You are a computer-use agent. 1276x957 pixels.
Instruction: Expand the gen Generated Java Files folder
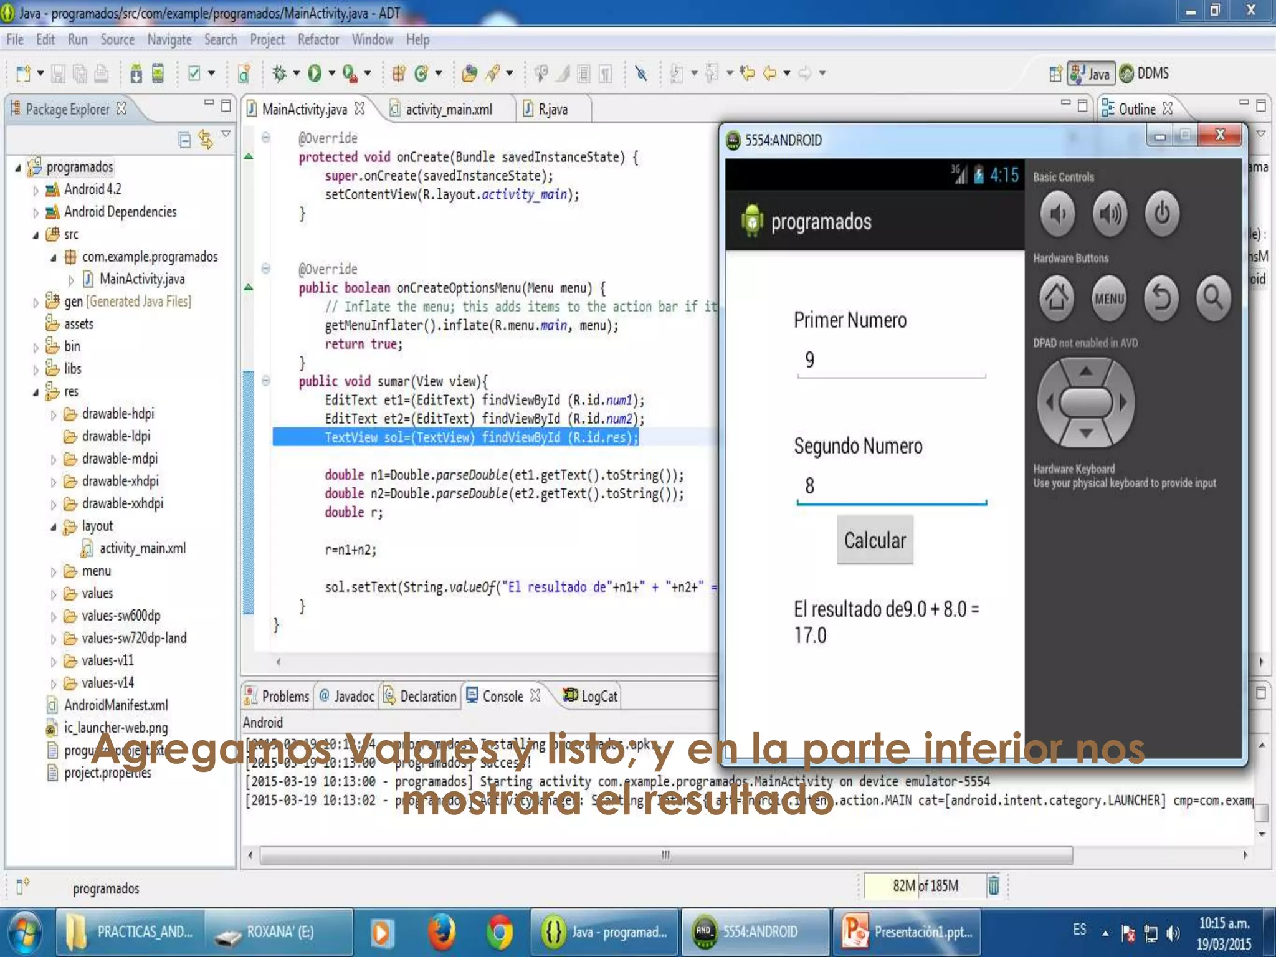[x=36, y=303]
